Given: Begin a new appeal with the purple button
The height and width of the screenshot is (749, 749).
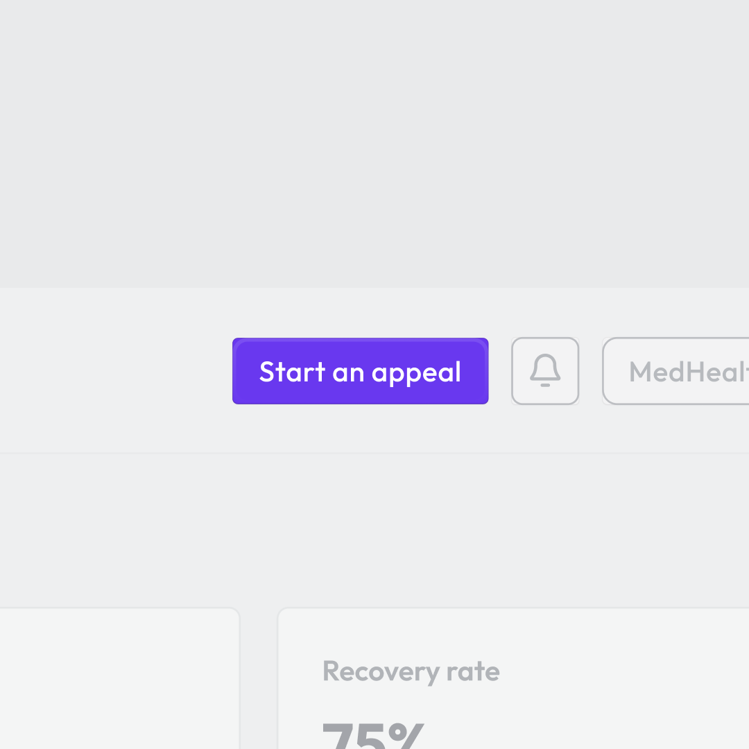Looking at the screenshot, I should (360, 370).
